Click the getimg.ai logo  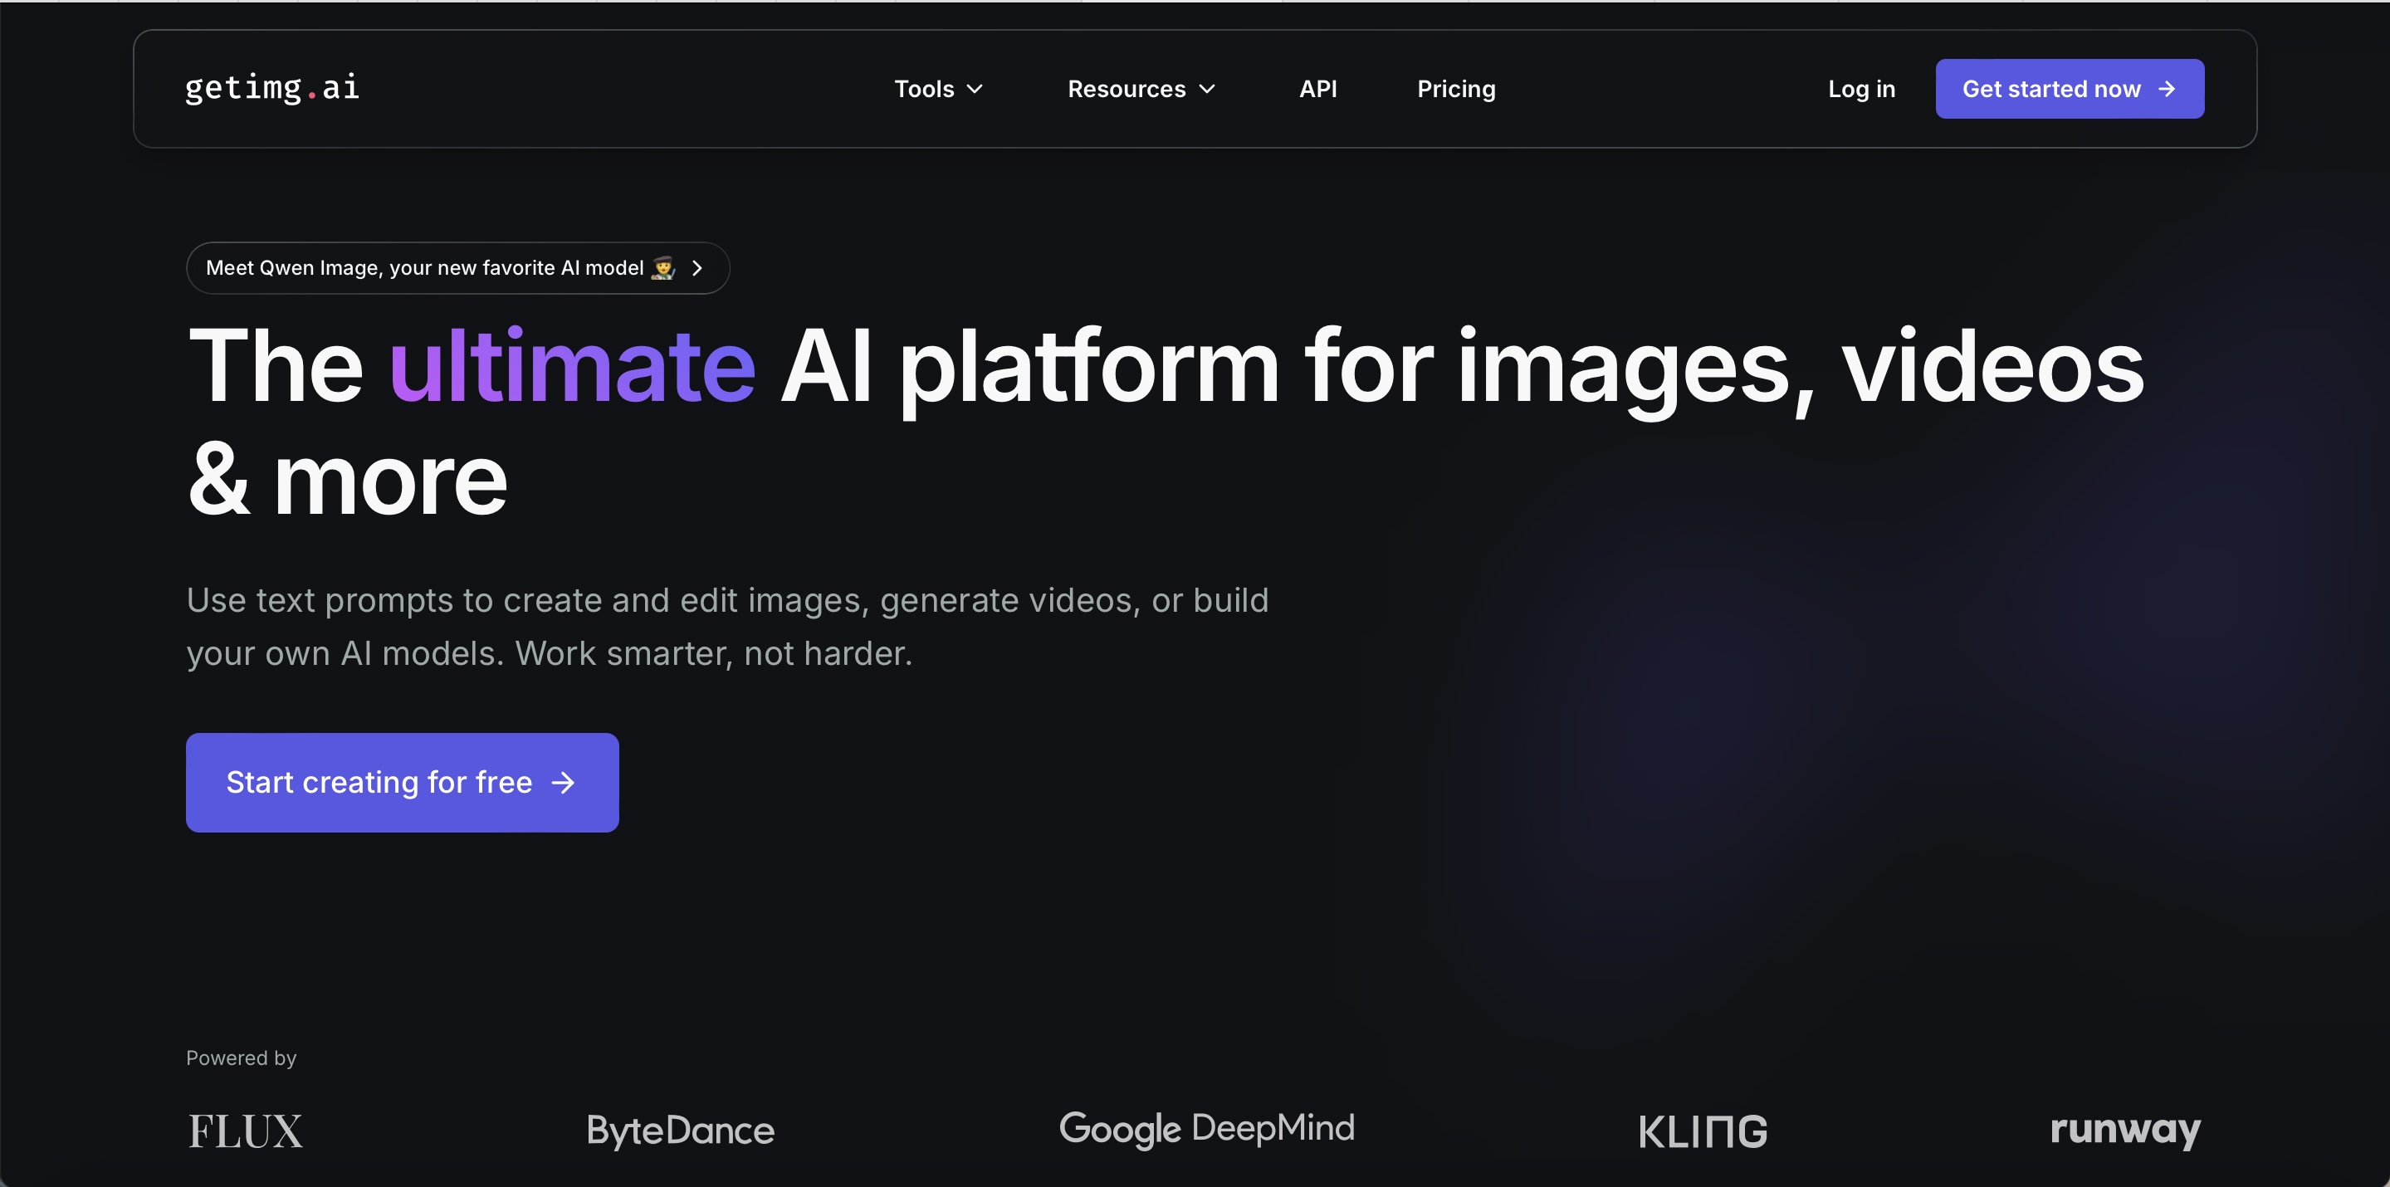(271, 88)
